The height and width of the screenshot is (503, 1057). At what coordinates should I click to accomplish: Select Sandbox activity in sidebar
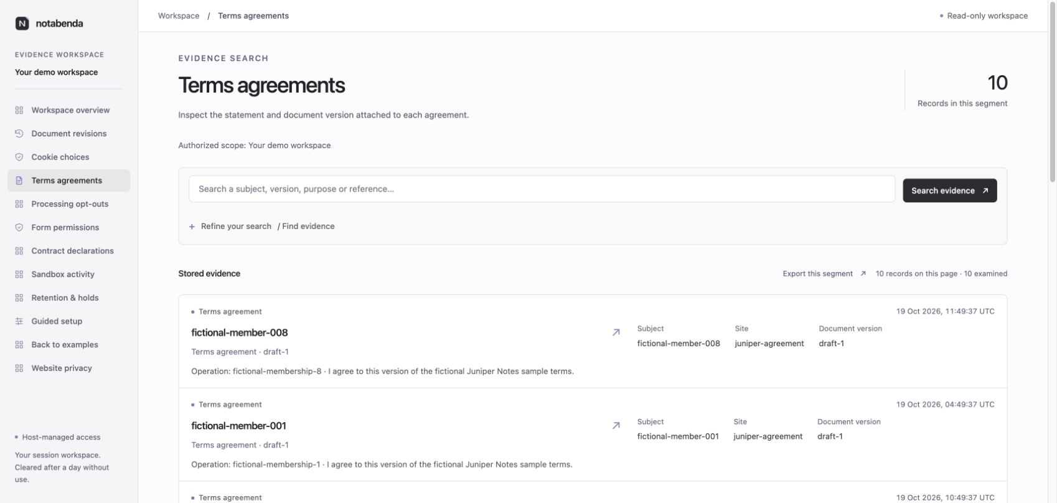pos(68,275)
